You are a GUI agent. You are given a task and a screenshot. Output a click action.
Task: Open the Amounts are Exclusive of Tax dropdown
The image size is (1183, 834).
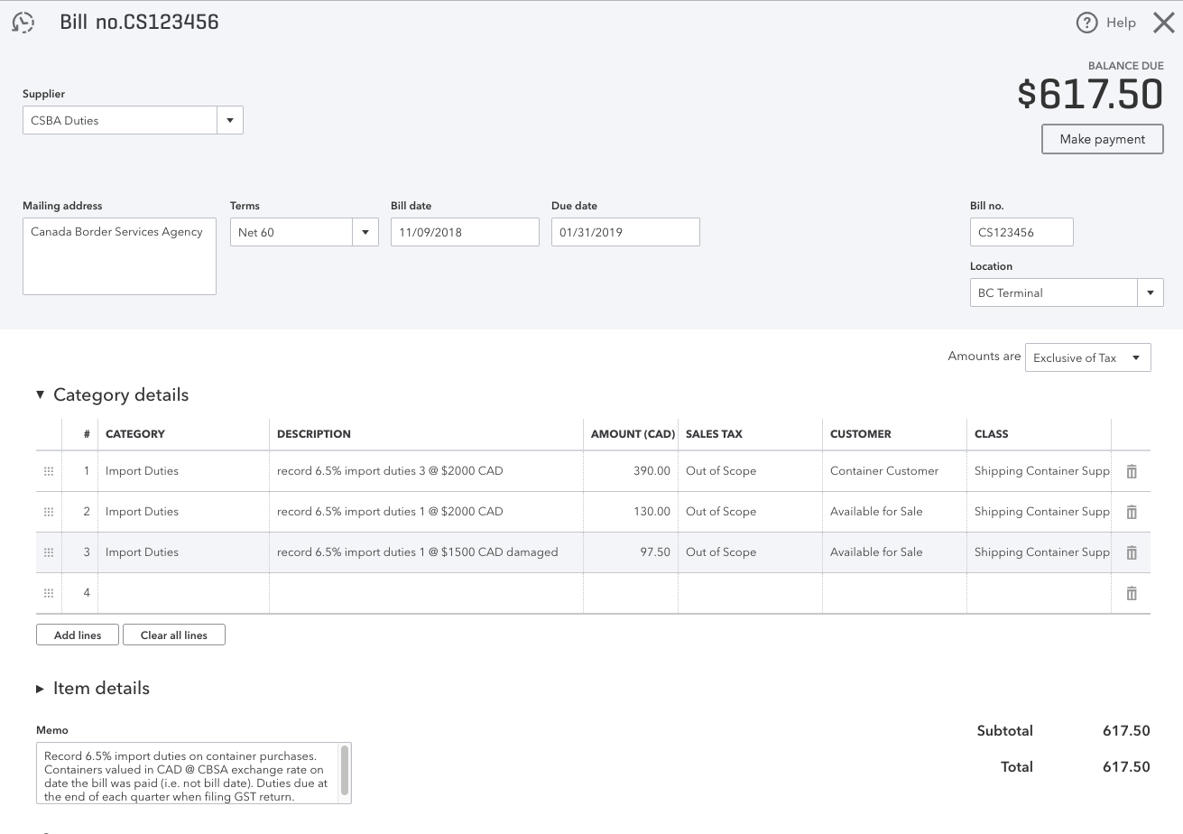click(x=1088, y=357)
